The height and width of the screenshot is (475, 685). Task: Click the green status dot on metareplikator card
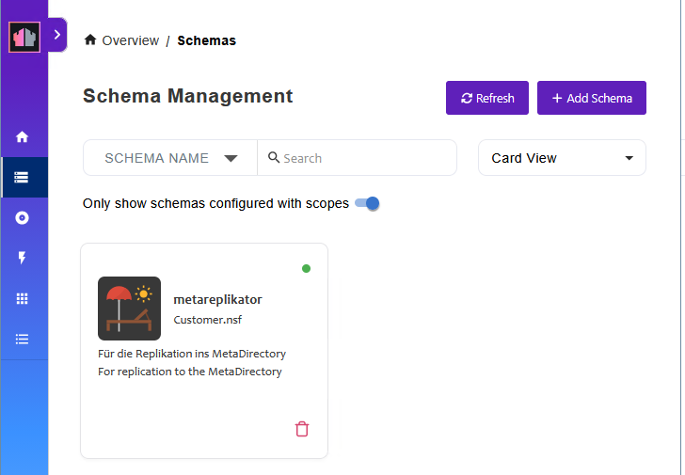tap(306, 269)
